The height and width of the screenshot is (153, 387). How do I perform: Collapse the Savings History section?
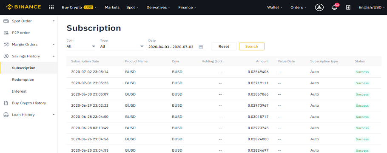click(x=29, y=56)
